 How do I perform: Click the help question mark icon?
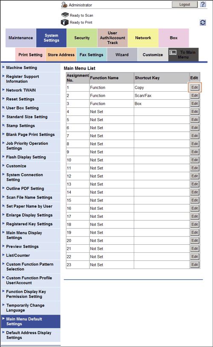point(203,4)
